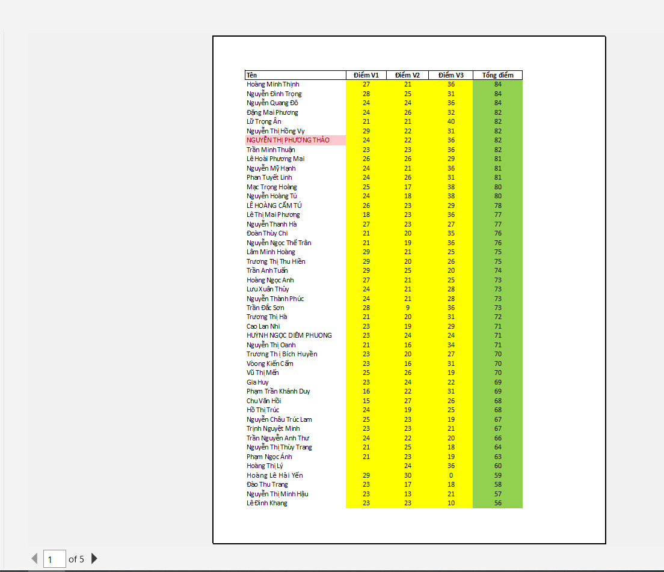Select the name 'Hoàng Minh Thịnh'
The height and width of the screenshot is (572, 664).
point(272,84)
